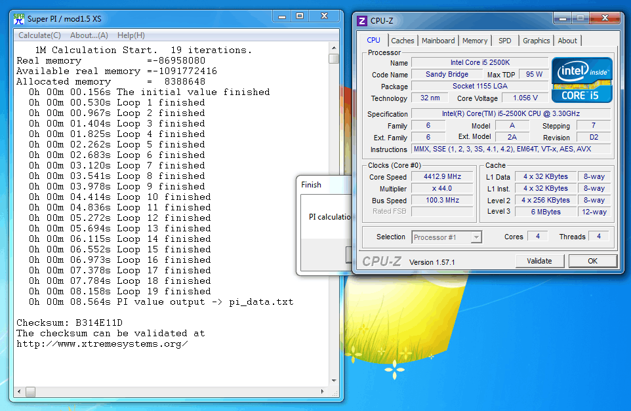Viewport: 631px width, 411px height.
Task: Click the 'PI value output -> pi_data.txt' line
Action: coord(161,302)
